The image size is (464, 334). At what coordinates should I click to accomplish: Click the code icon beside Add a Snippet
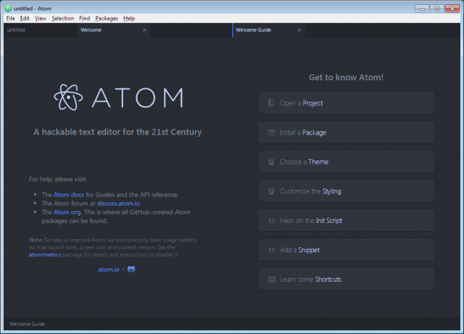click(x=271, y=249)
